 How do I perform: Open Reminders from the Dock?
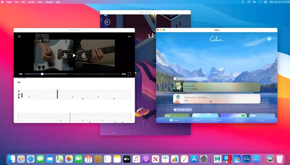(x=108, y=159)
